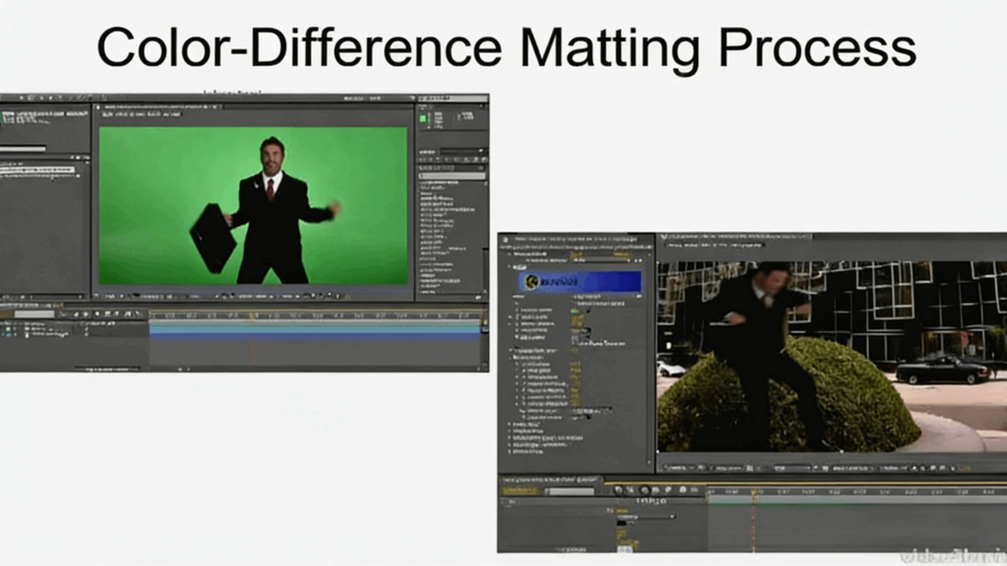Click the orange playhead in the right timeline ruler

point(754,492)
